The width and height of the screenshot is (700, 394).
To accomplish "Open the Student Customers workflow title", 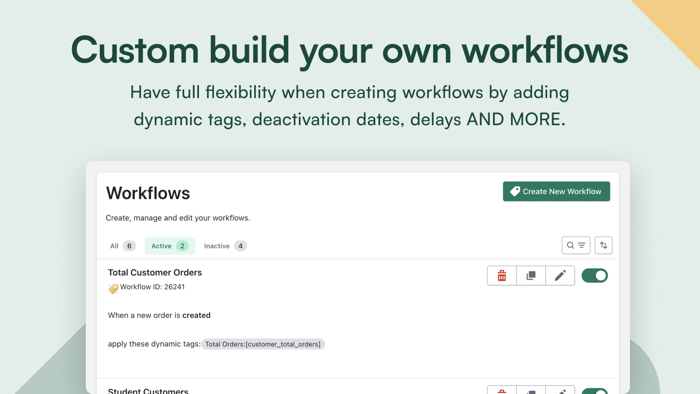I will 148,390.
